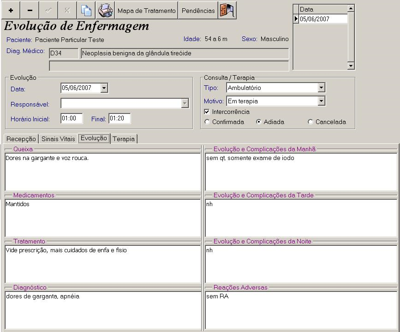The width and height of the screenshot is (400, 332).
Task: Click the copy documents icon
Action: [86, 10]
